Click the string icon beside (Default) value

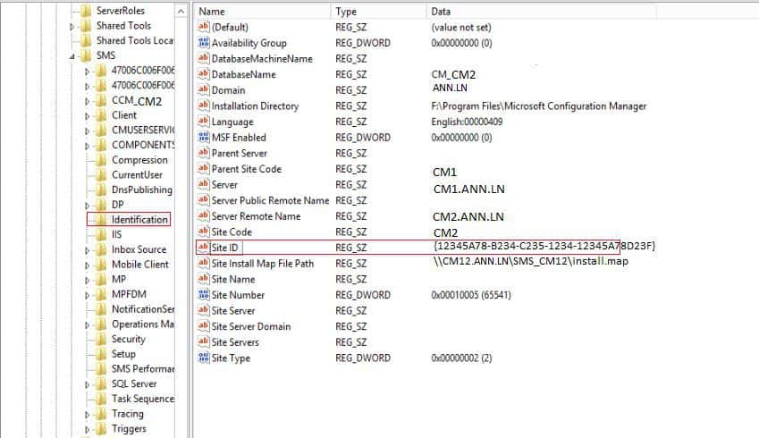click(x=203, y=27)
